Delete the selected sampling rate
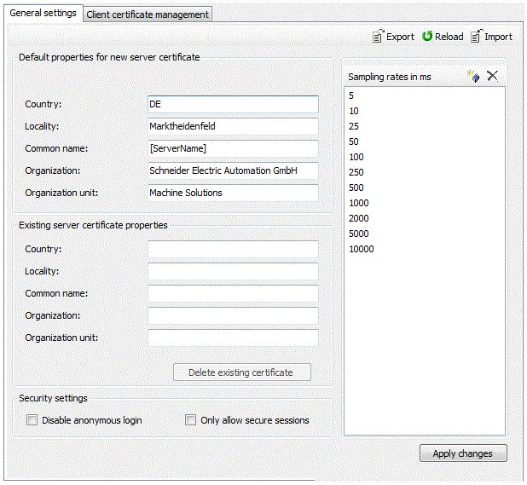This screenshot has width=527, height=485. tap(492, 77)
